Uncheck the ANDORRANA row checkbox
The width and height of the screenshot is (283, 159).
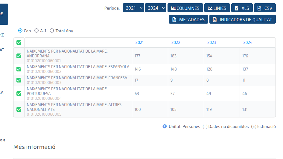click(19, 56)
